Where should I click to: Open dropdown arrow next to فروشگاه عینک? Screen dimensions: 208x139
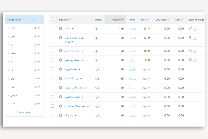pyautogui.click(x=81, y=79)
